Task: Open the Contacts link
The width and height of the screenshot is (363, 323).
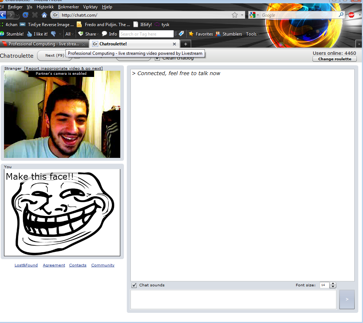Action: point(78,265)
